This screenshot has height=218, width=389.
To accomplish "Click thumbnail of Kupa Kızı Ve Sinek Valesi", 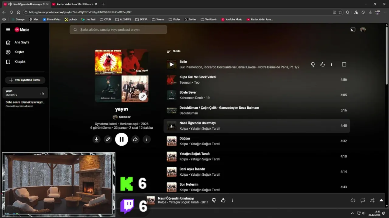I will pos(172,80).
